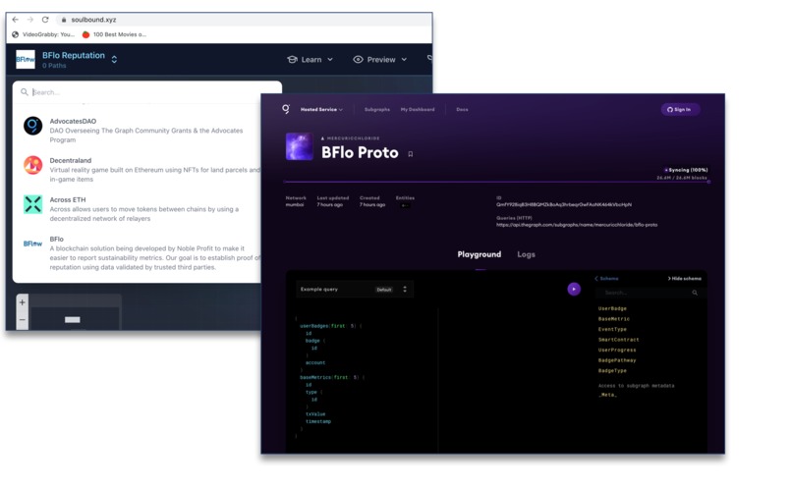792x488 pixels.
Task: Open the Learn dropdown menu
Action: coord(311,60)
